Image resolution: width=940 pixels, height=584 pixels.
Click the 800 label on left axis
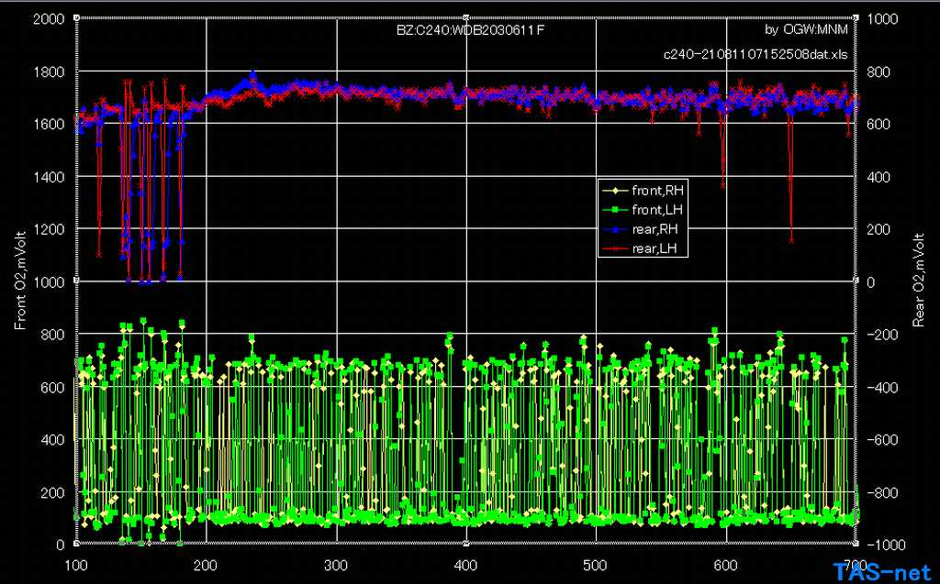point(53,335)
